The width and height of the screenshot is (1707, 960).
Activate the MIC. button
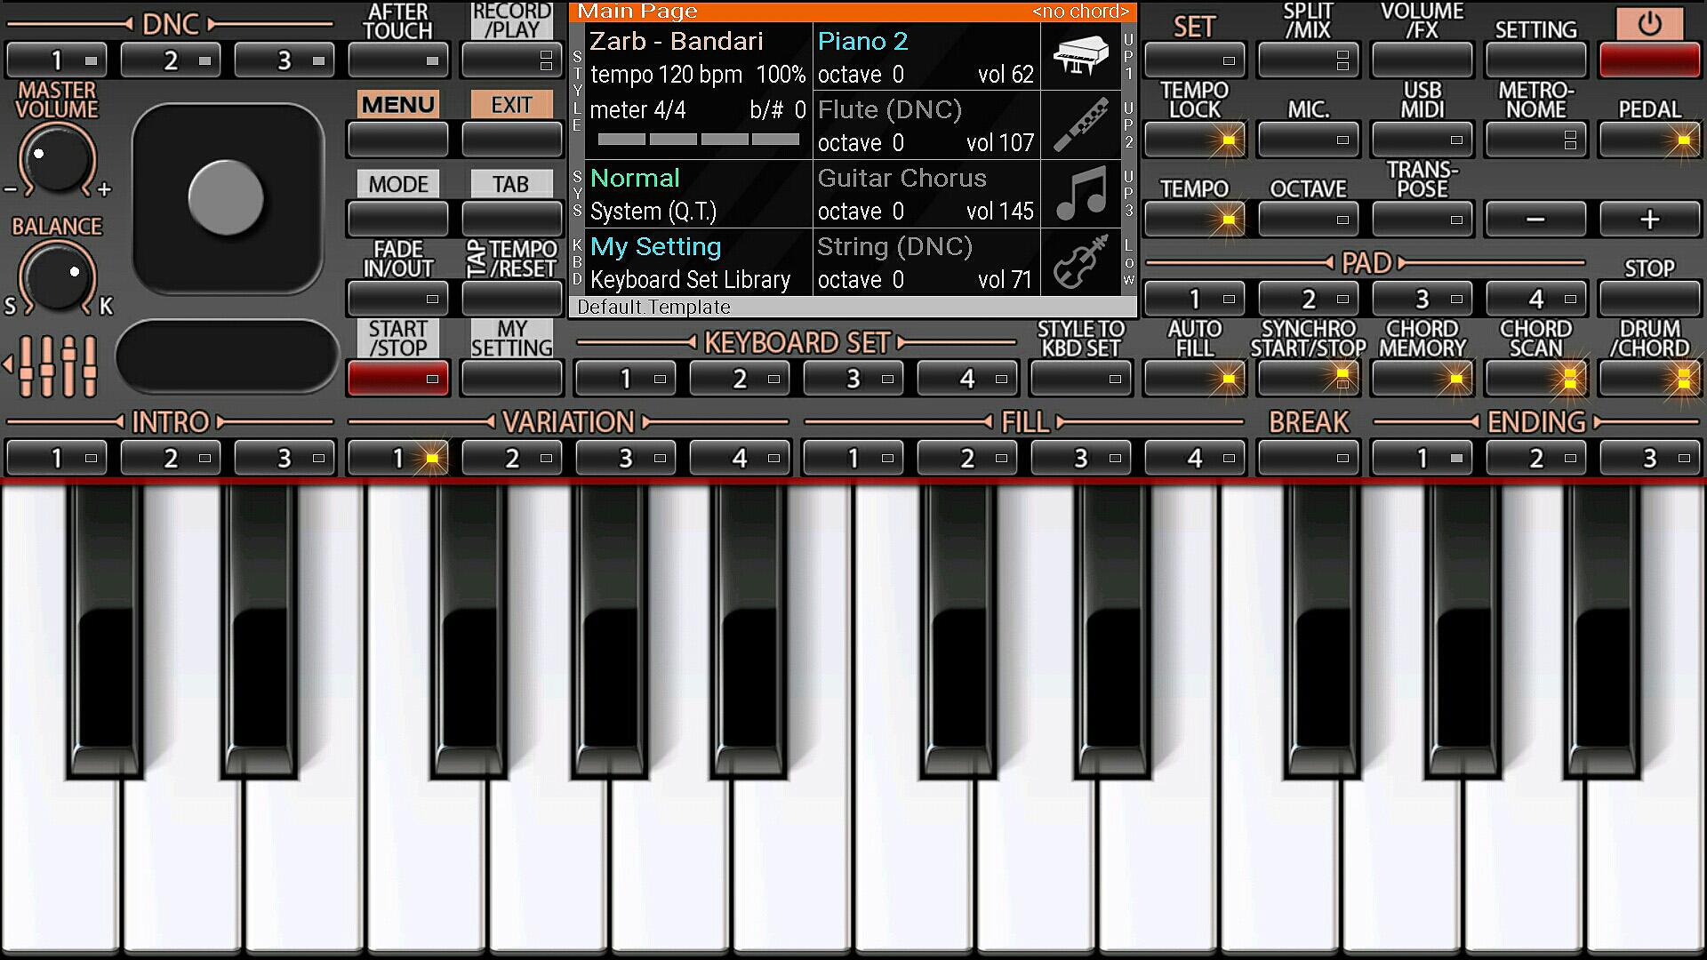(1308, 140)
